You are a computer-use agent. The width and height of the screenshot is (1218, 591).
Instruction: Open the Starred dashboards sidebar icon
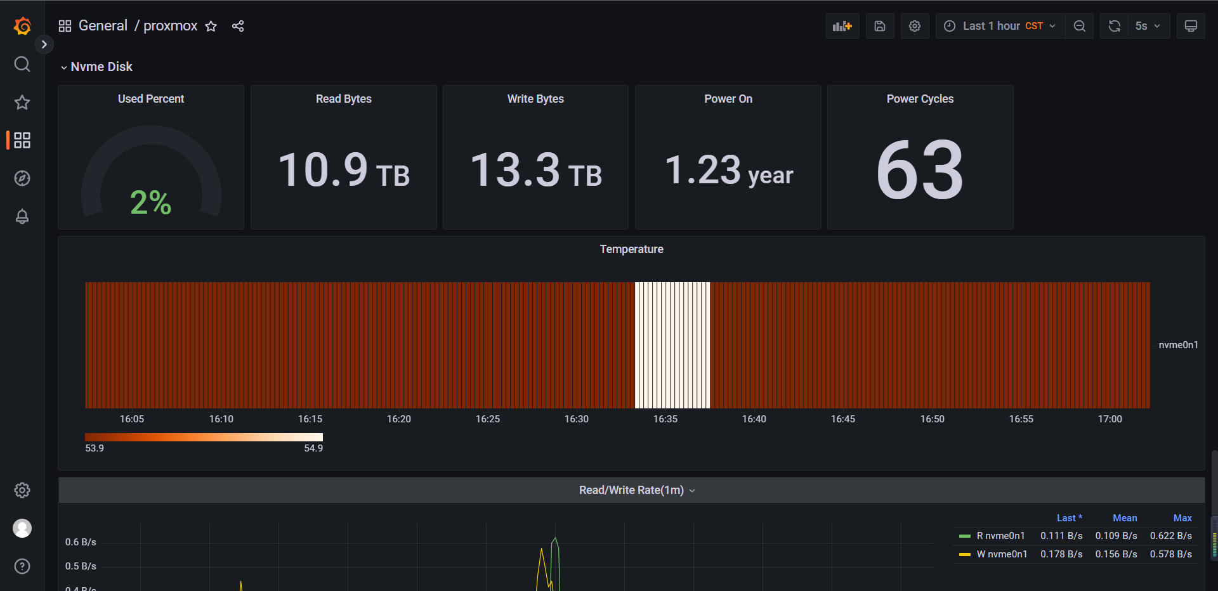tap(22, 102)
